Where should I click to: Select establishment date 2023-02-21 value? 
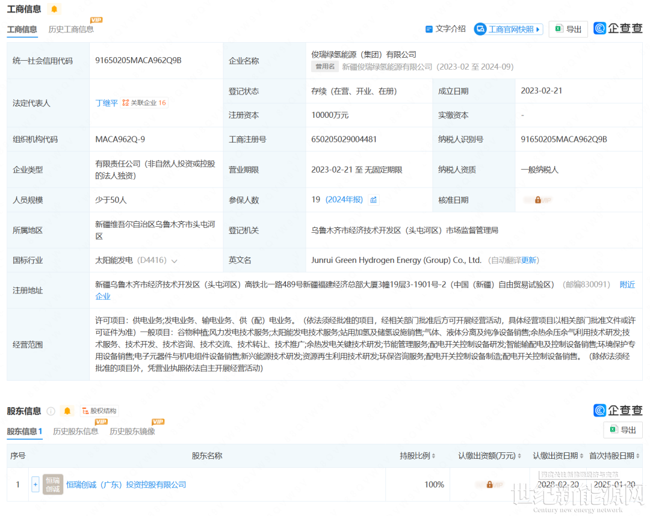click(x=542, y=91)
